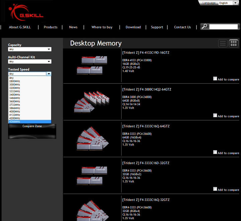Select 3200MHz tested speed option
This screenshot has width=241, height=221.
(30, 88)
